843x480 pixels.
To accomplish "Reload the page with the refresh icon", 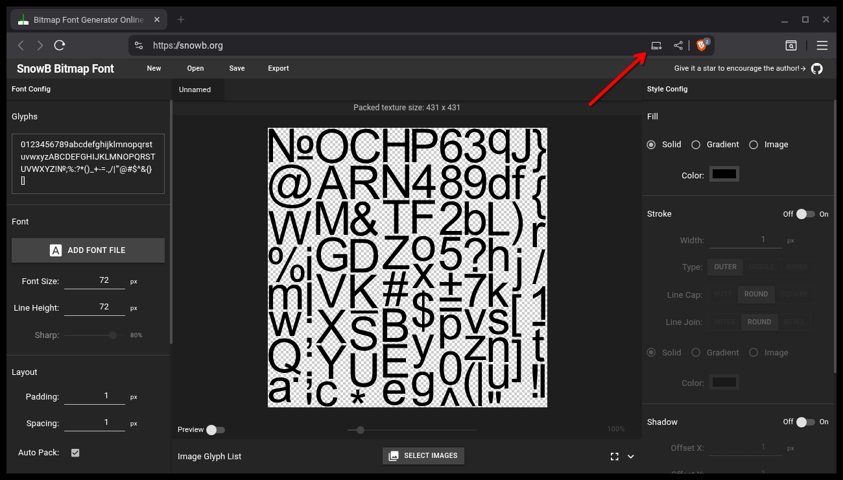I will (60, 45).
